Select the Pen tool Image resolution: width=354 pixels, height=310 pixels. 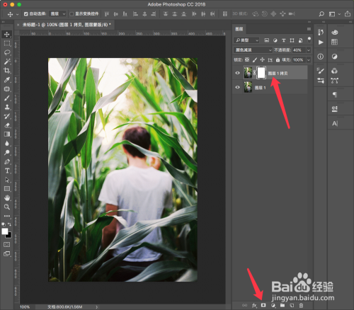pos(7,161)
